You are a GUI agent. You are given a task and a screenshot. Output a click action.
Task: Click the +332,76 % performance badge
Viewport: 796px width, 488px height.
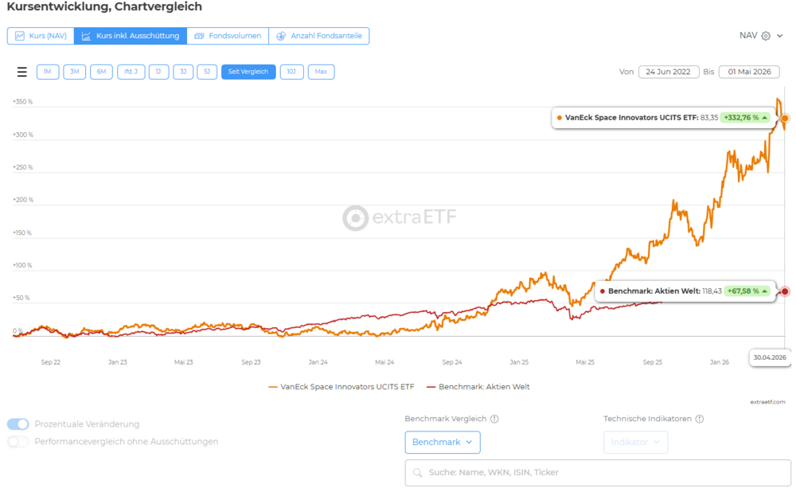tap(745, 118)
